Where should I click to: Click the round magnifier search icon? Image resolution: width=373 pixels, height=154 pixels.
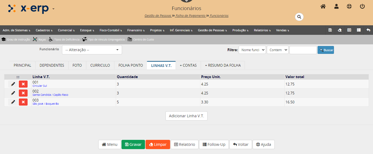299,17
